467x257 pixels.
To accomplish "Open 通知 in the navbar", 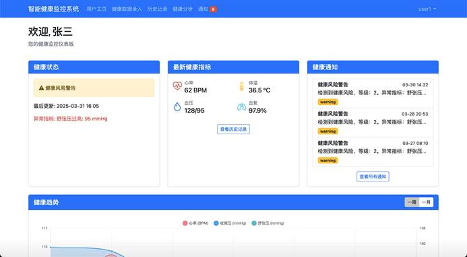I will (x=203, y=9).
